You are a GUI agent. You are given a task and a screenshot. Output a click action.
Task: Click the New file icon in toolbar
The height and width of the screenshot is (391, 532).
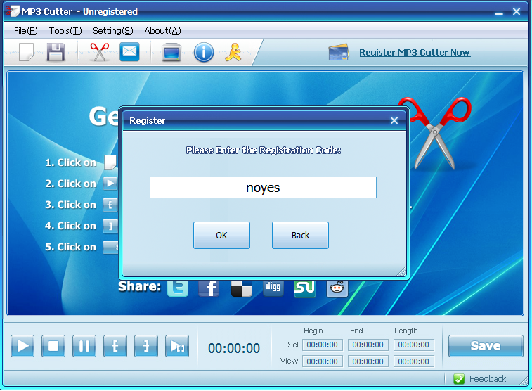tap(26, 52)
